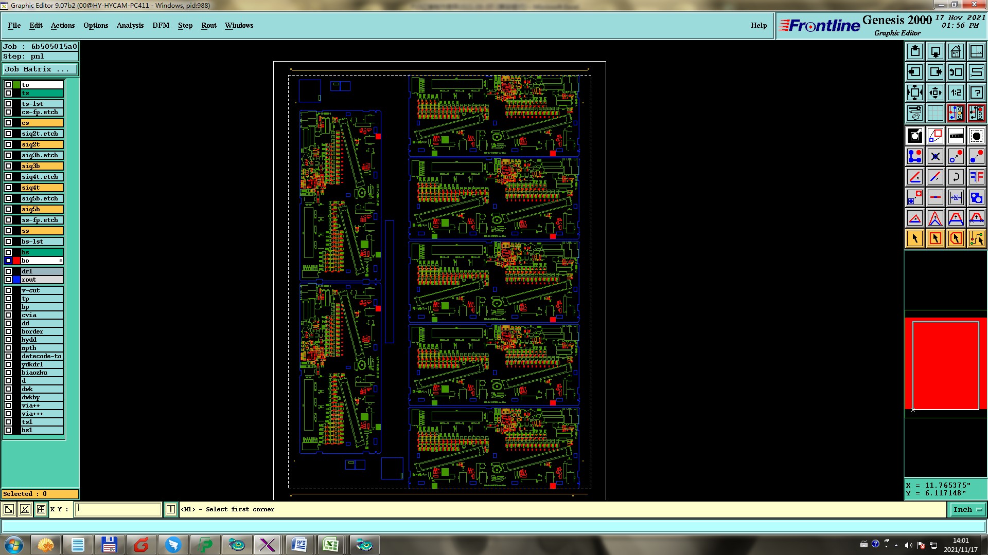Open the Job Matrix panel

click(40, 69)
